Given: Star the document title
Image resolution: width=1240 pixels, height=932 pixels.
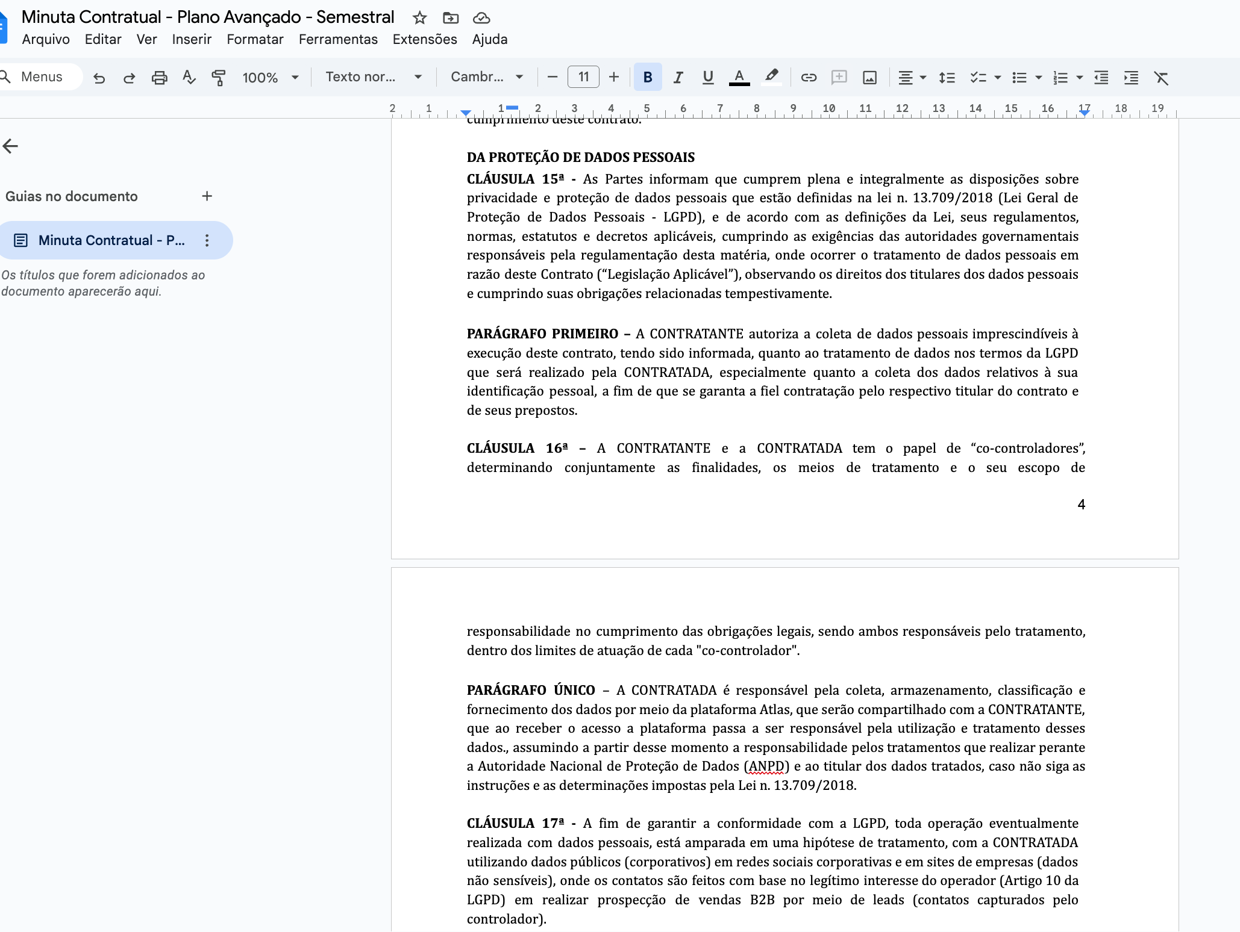Looking at the screenshot, I should pos(420,18).
